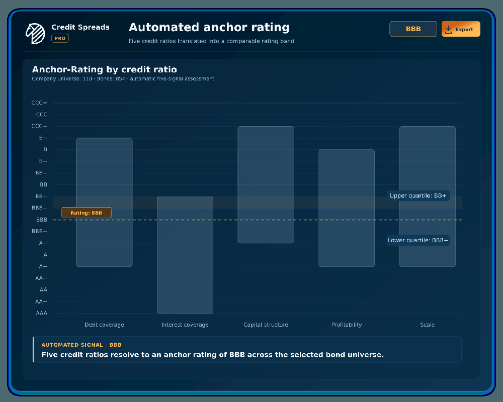The width and height of the screenshot is (503, 402).
Task: Click the 'Rating: BBB' marker label
Action: click(x=87, y=213)
